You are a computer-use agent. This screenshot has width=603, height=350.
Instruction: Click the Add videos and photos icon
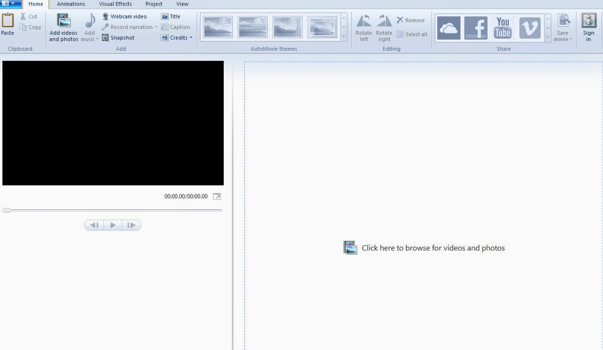point(63,27)
